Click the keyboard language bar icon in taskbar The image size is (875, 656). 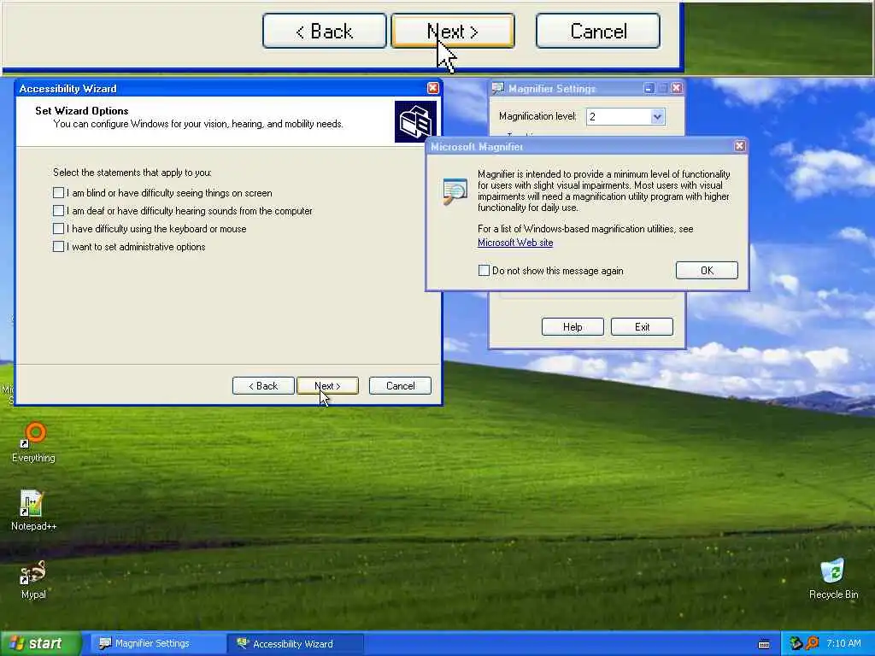point(764,644)
